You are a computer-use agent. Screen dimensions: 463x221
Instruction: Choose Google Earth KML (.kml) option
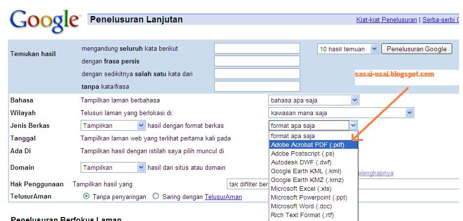[313, 171]
